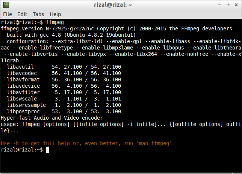Close the rizal@rizal terminal window

[236, 5]
